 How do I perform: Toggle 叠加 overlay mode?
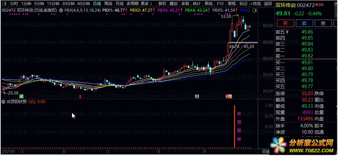(173, 4)
